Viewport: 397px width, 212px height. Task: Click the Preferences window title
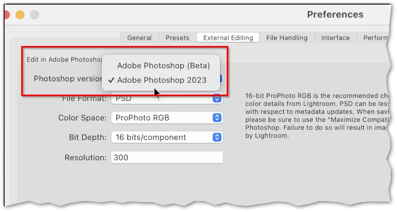[x=335, y=14]
